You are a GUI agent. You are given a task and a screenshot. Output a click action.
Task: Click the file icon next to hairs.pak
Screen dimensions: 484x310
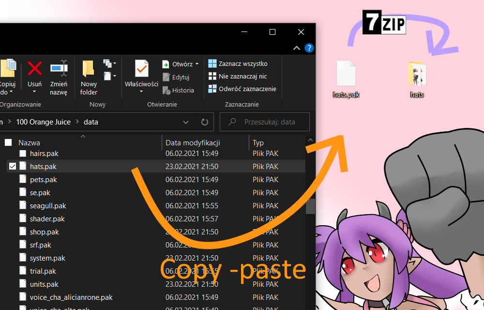coord(23,153)
